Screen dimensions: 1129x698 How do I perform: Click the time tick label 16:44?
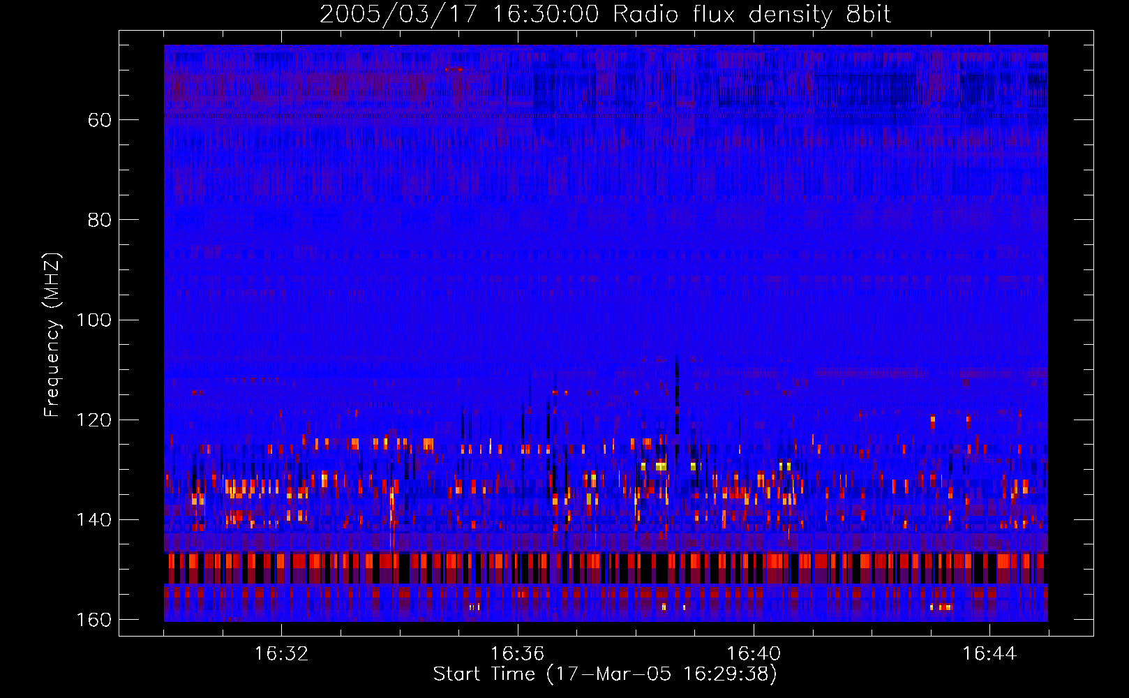coord(989,654)
